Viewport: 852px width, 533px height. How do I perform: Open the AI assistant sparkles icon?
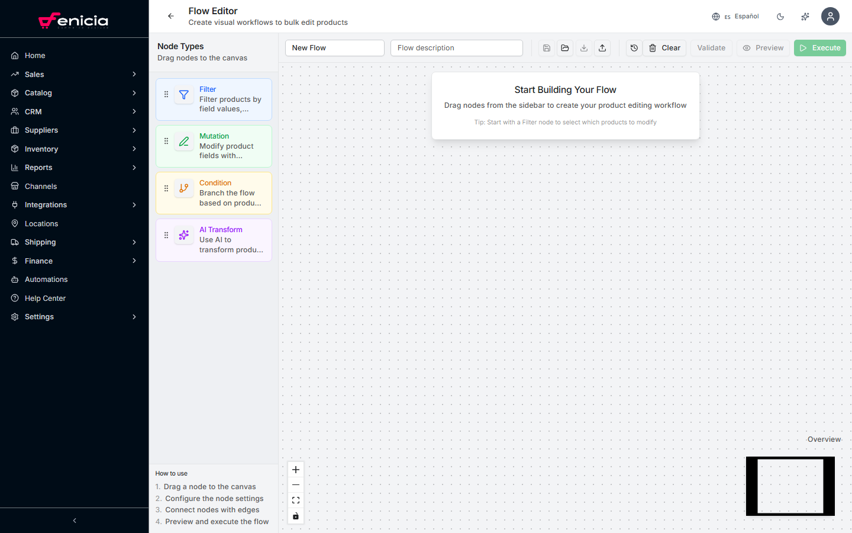click(x=805, y=16)
